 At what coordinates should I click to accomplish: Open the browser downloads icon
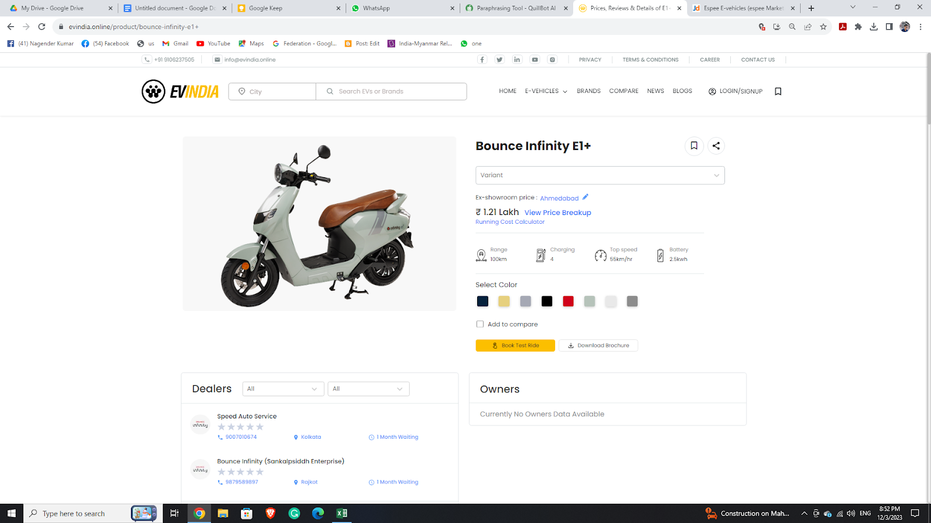873,27
